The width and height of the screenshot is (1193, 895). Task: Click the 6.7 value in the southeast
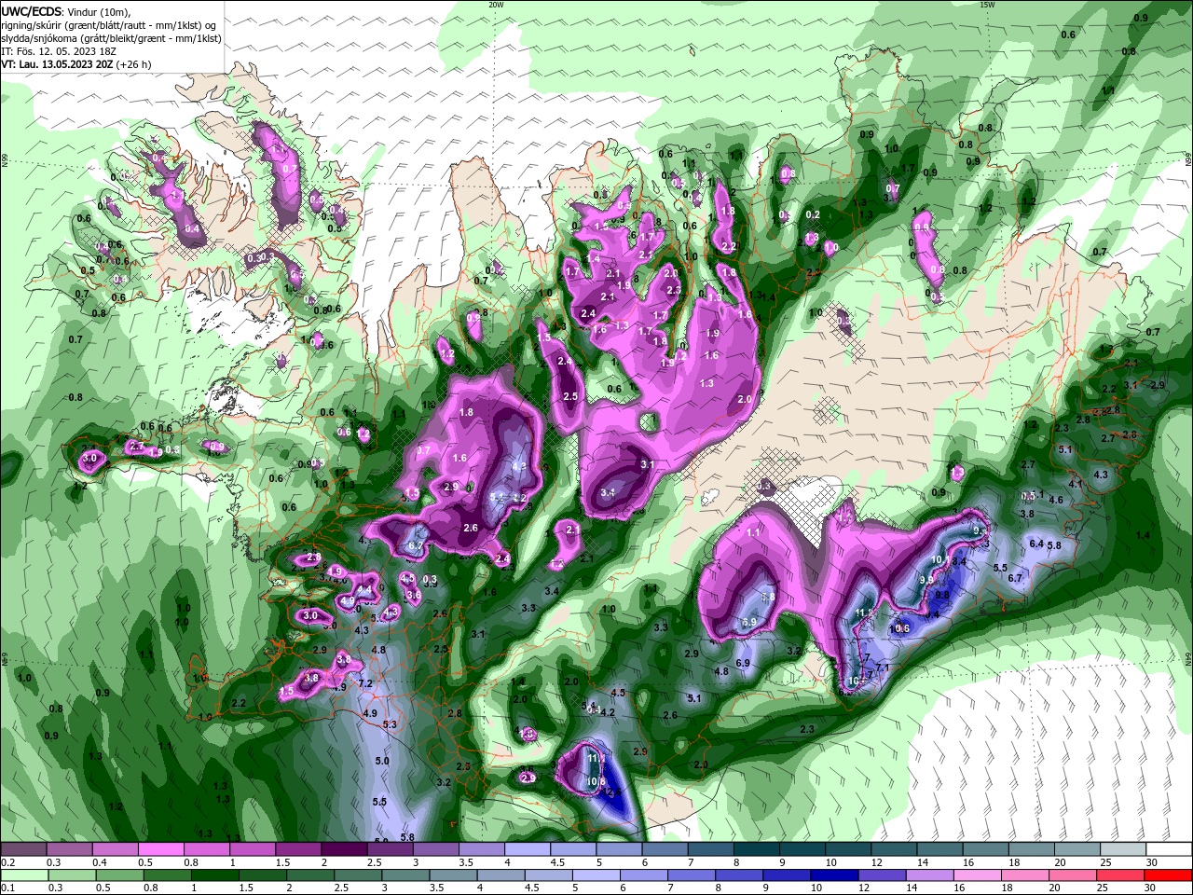coord(1015,578)
